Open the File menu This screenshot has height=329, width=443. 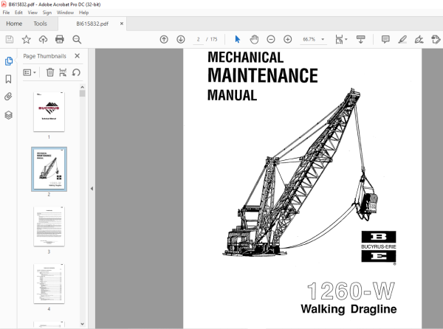click(x=6, y=13)
